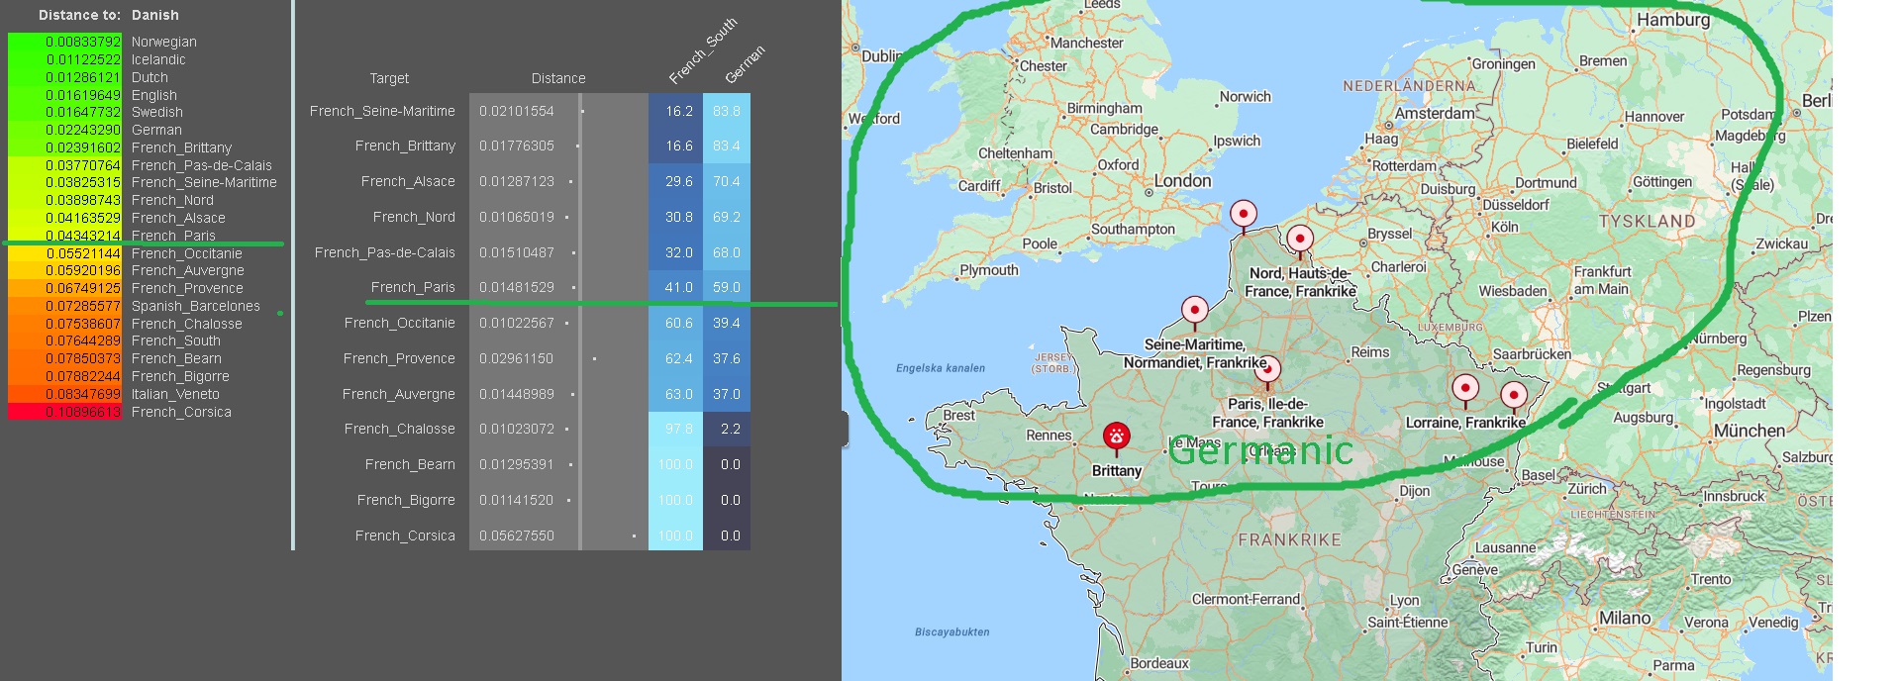This screenshot has height=681, width=1901.
Task: Click the 83.8 German percentage cell
Action: (727, 111)
